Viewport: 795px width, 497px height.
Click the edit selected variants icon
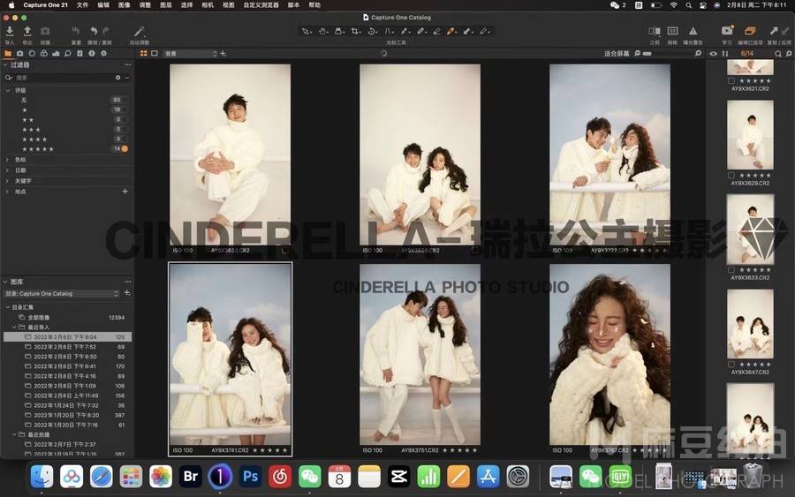[x=750, y=32]
